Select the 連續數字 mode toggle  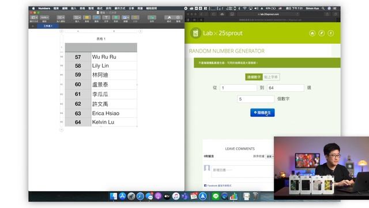tap(254, 77)
